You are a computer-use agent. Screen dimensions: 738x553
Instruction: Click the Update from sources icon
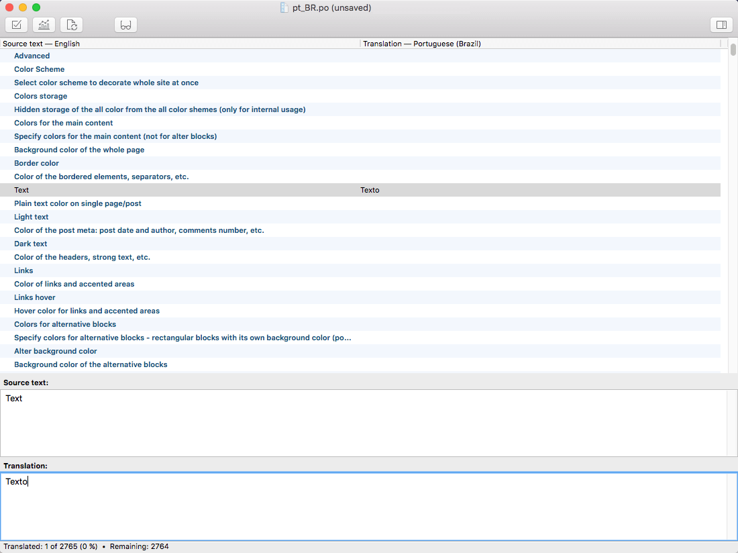pyautogui.click(x=71, y=25)
